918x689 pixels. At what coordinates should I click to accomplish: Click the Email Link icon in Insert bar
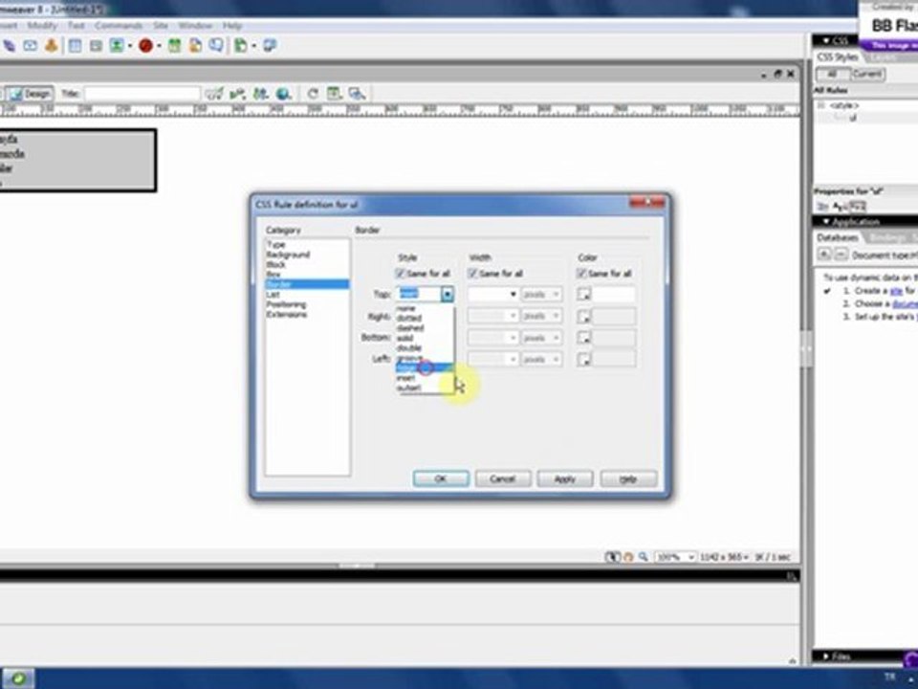tap(30, 46)
